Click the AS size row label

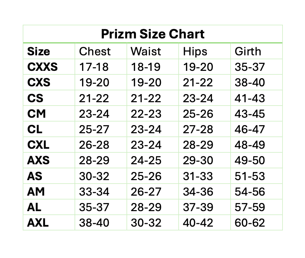[35, 176]
